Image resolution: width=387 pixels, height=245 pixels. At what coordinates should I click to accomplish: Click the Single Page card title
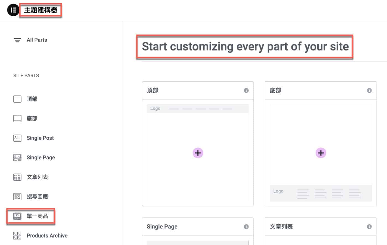point(162,227)
